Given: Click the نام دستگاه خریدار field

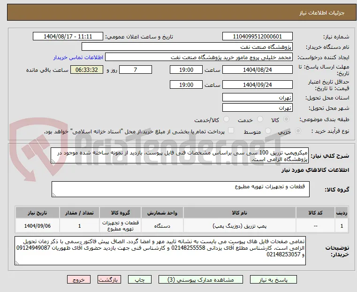Looking at the screenshot, I should (187, 46).
